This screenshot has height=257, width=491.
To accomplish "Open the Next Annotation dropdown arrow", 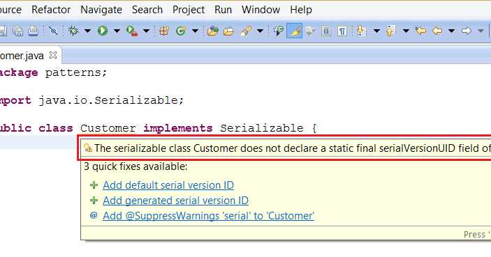I will tap(376, 31).
